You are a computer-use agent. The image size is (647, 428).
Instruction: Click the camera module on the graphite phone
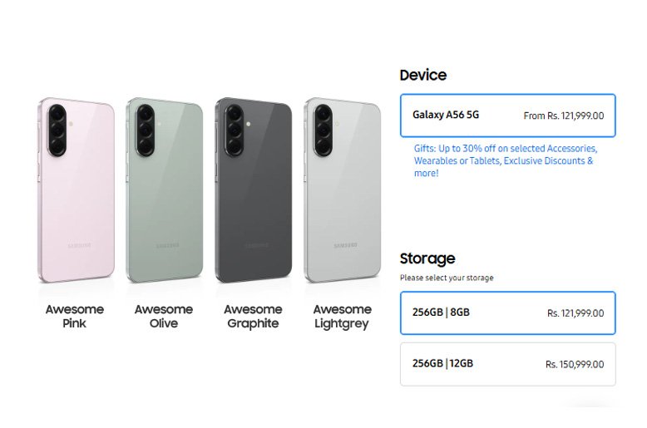coord(235,130)
